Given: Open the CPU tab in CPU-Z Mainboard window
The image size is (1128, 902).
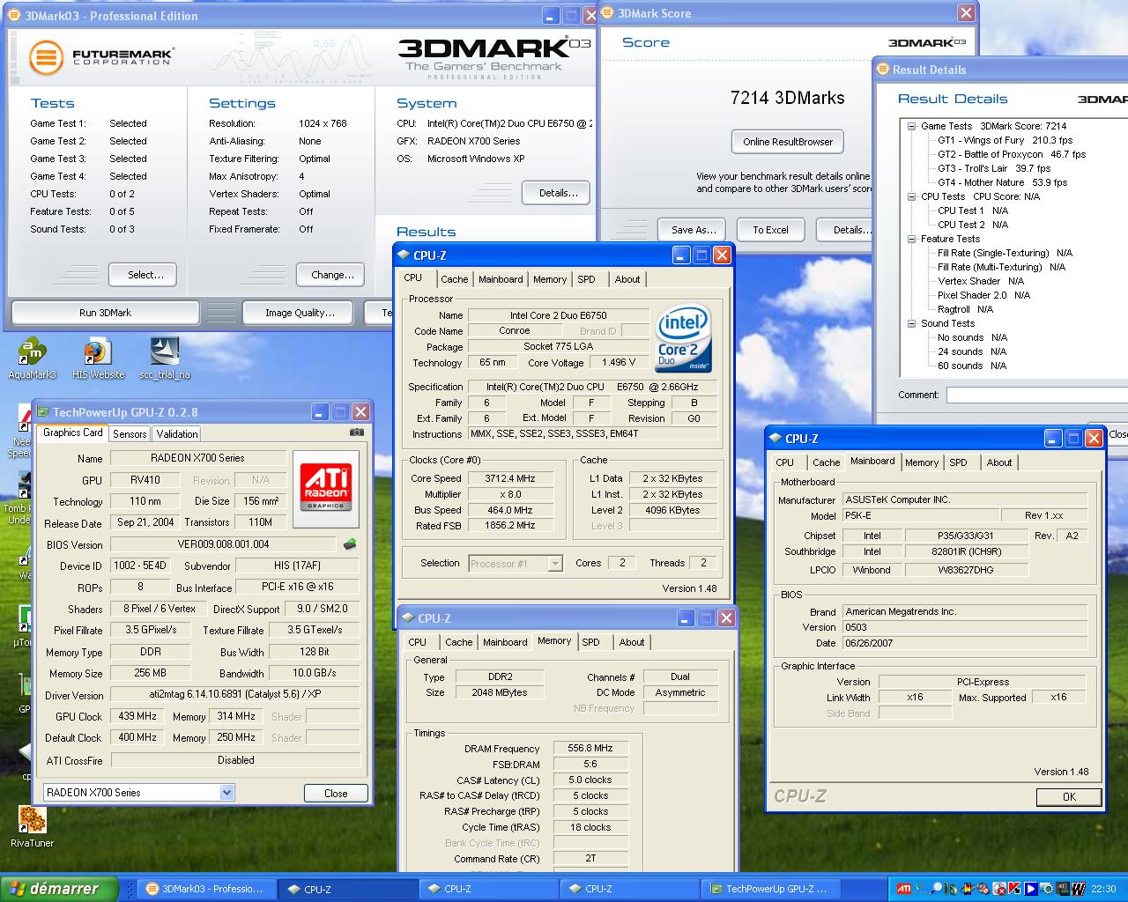Looking at the screenshot, I should [784, 462].
